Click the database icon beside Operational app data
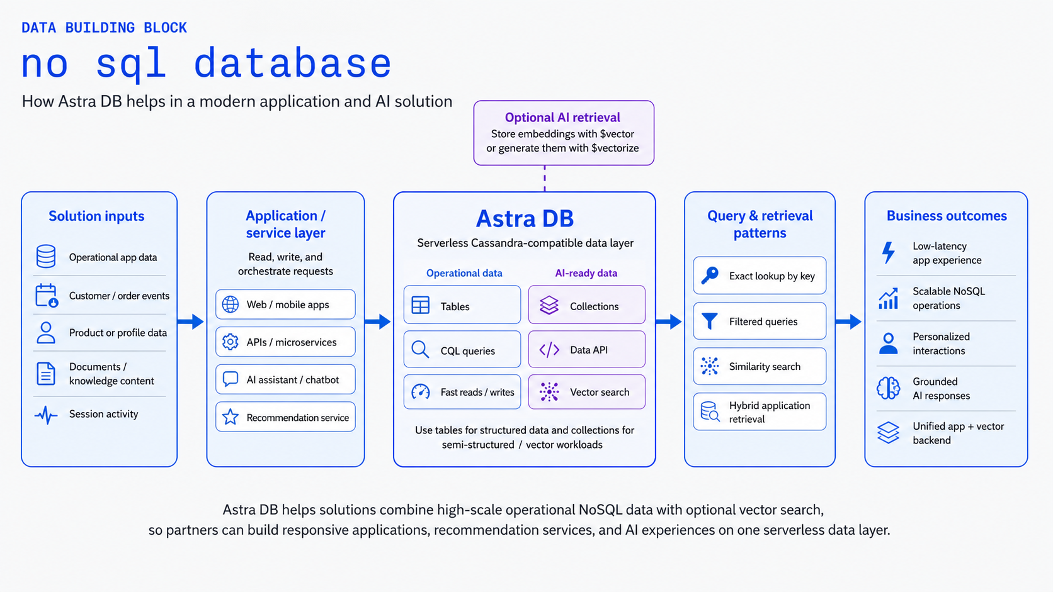This screenshot has height=592, width=1053. 46,257
